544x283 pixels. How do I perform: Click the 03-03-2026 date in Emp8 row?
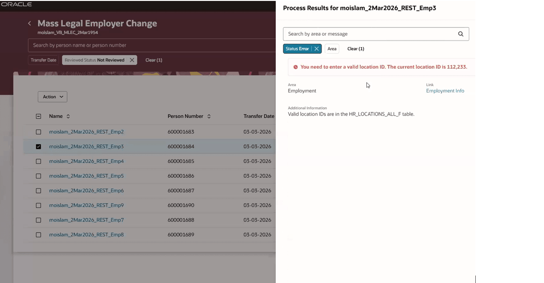coord(257,235)
